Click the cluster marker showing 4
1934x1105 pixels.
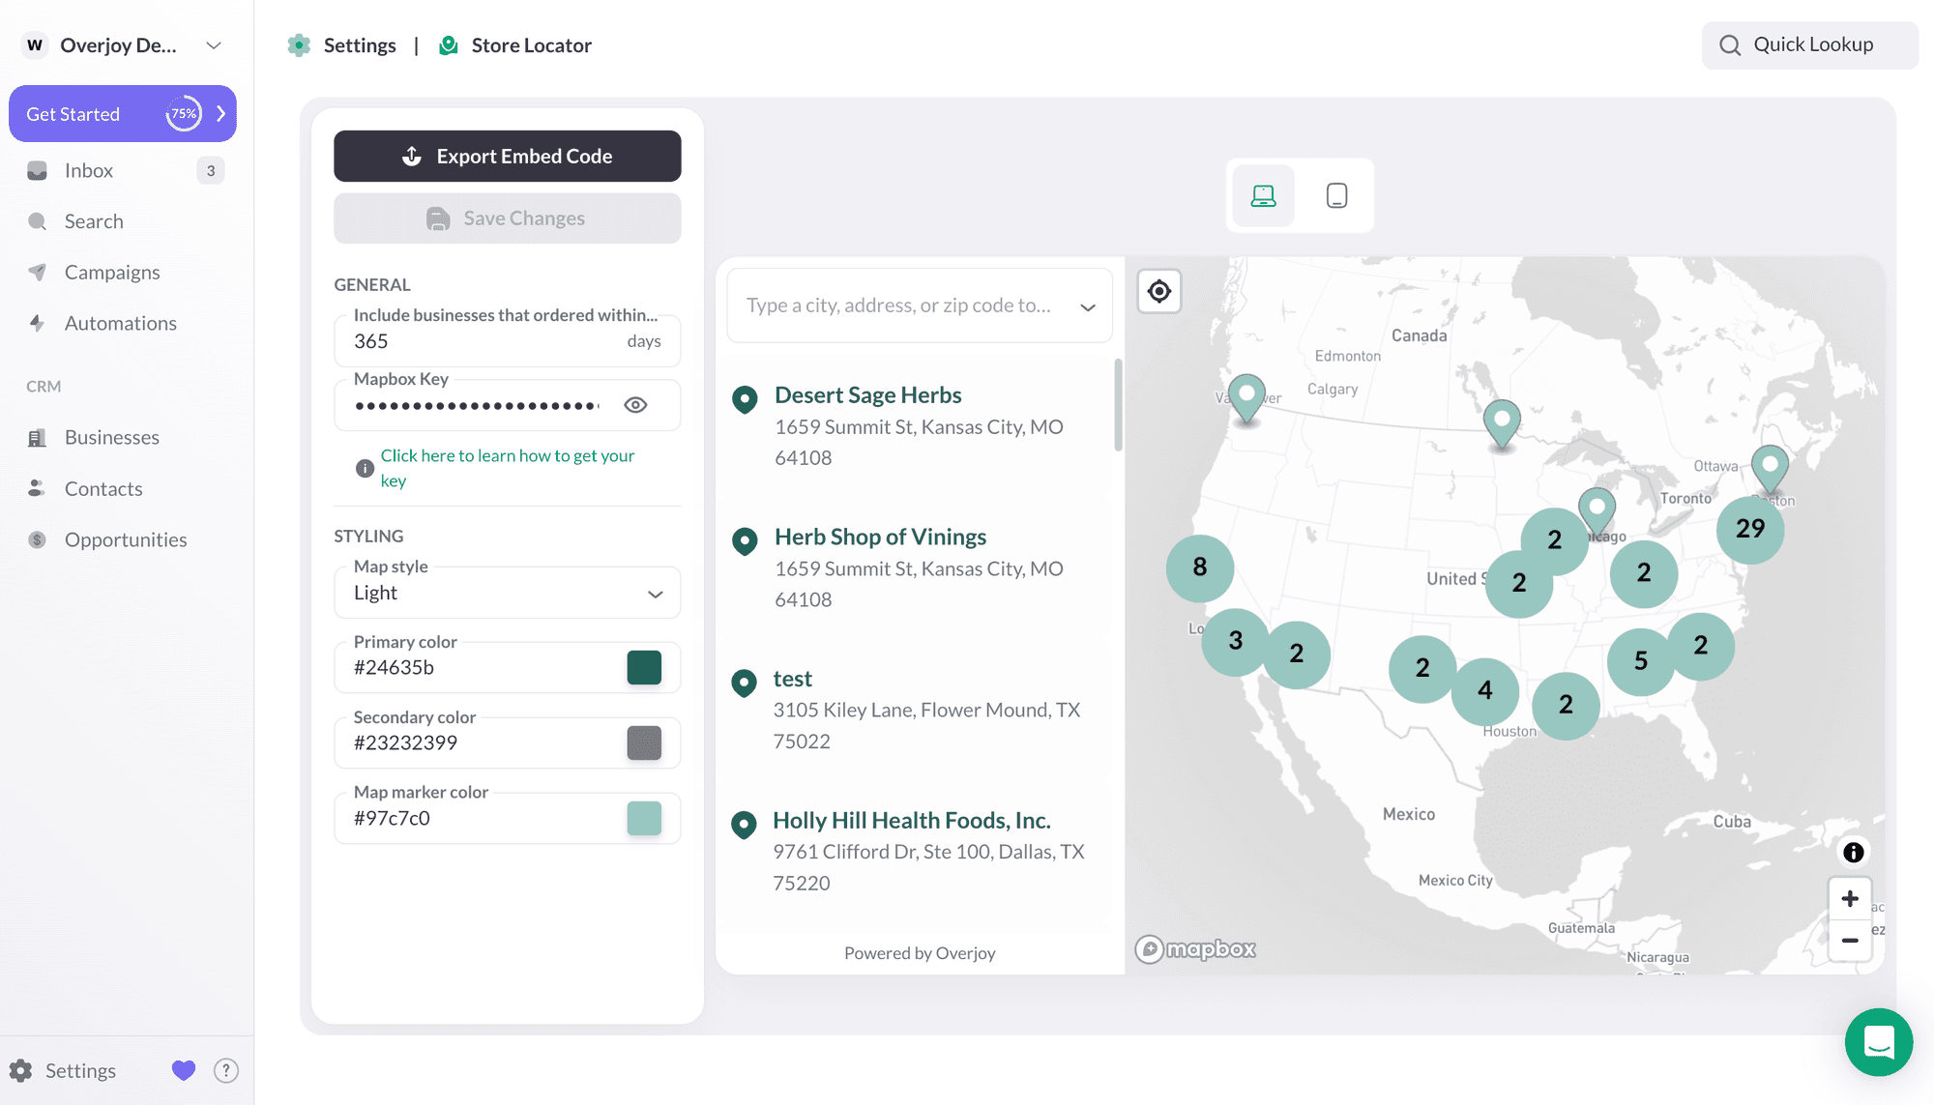(1485, 690)
